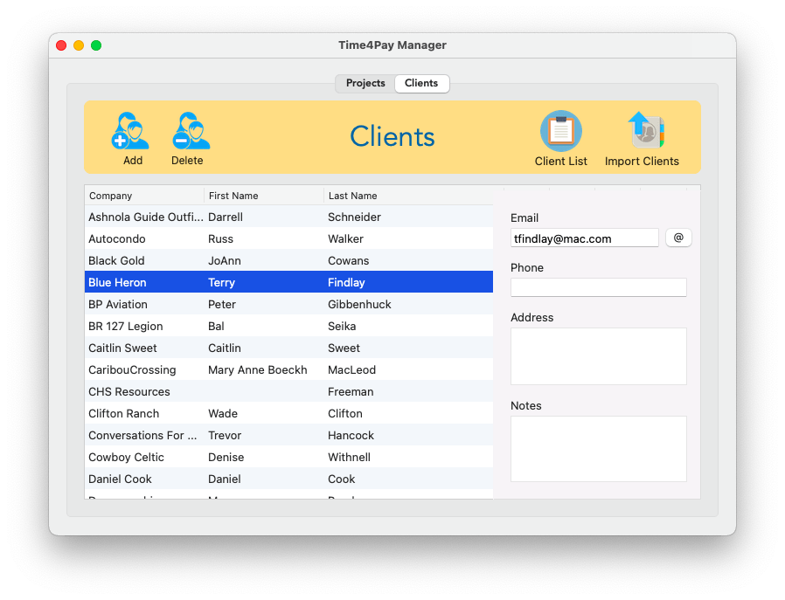Select the Clients tab

(x=421, y=83)
